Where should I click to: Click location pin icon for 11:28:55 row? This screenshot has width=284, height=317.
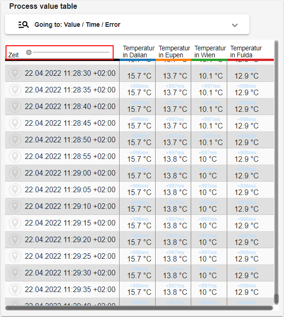(x=15, y=157)
